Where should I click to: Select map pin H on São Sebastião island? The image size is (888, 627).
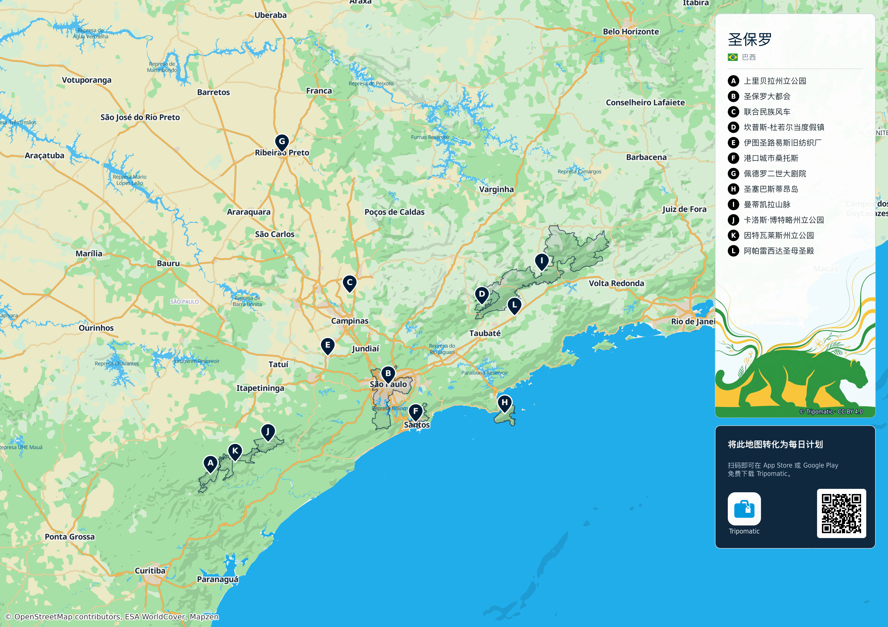coord(505,404)
